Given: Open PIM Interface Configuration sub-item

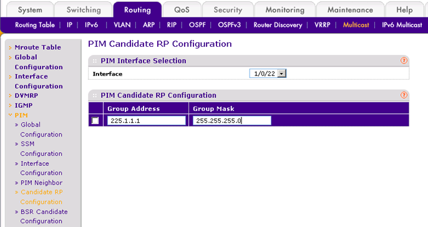Looking at the screenshot, I should (x=41, y=168).
